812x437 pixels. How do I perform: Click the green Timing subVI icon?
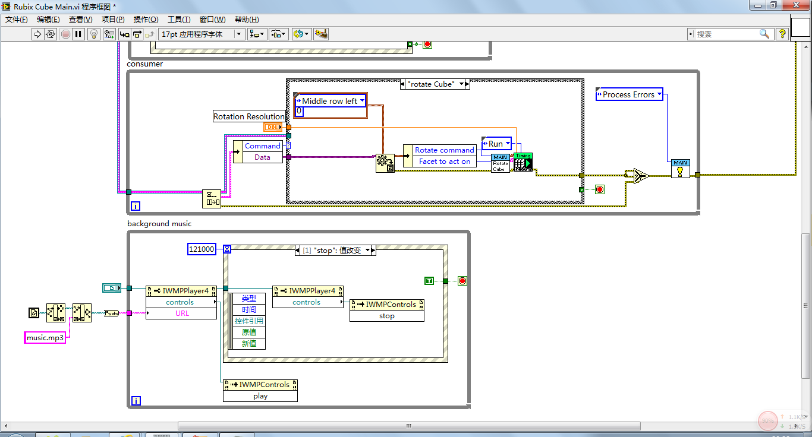[x=523, y=163]
